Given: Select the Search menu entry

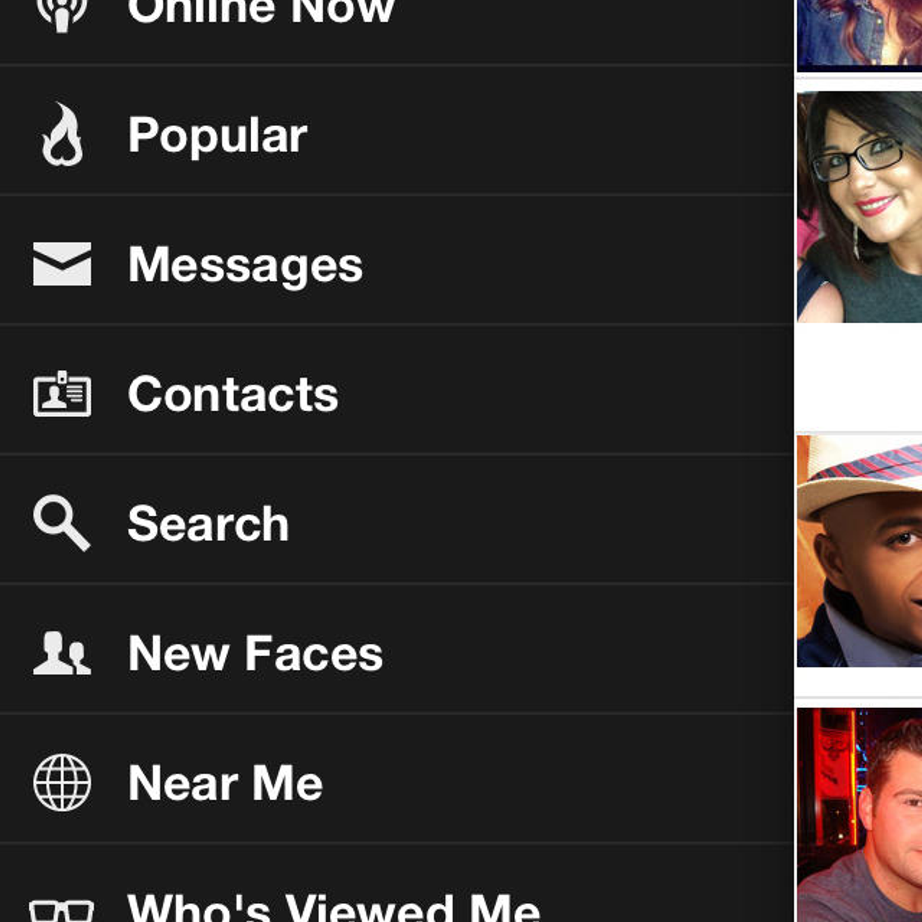Looking at the screenshot, I should (396, 520).
